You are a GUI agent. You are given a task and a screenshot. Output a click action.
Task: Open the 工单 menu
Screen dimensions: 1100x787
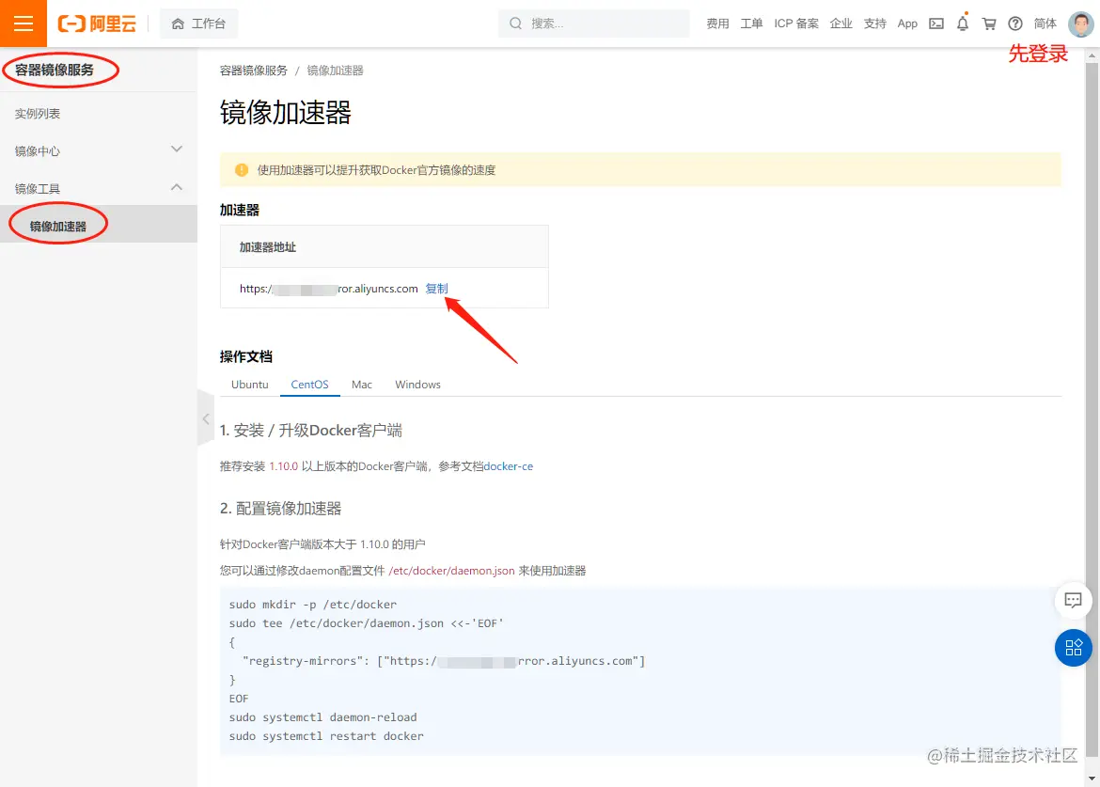point(750,24)
